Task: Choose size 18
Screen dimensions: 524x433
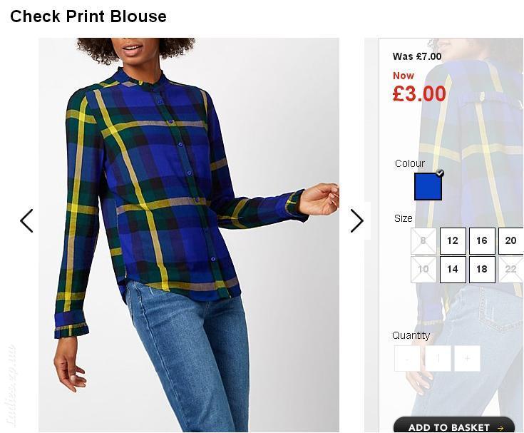Action: tap(482, 270)
